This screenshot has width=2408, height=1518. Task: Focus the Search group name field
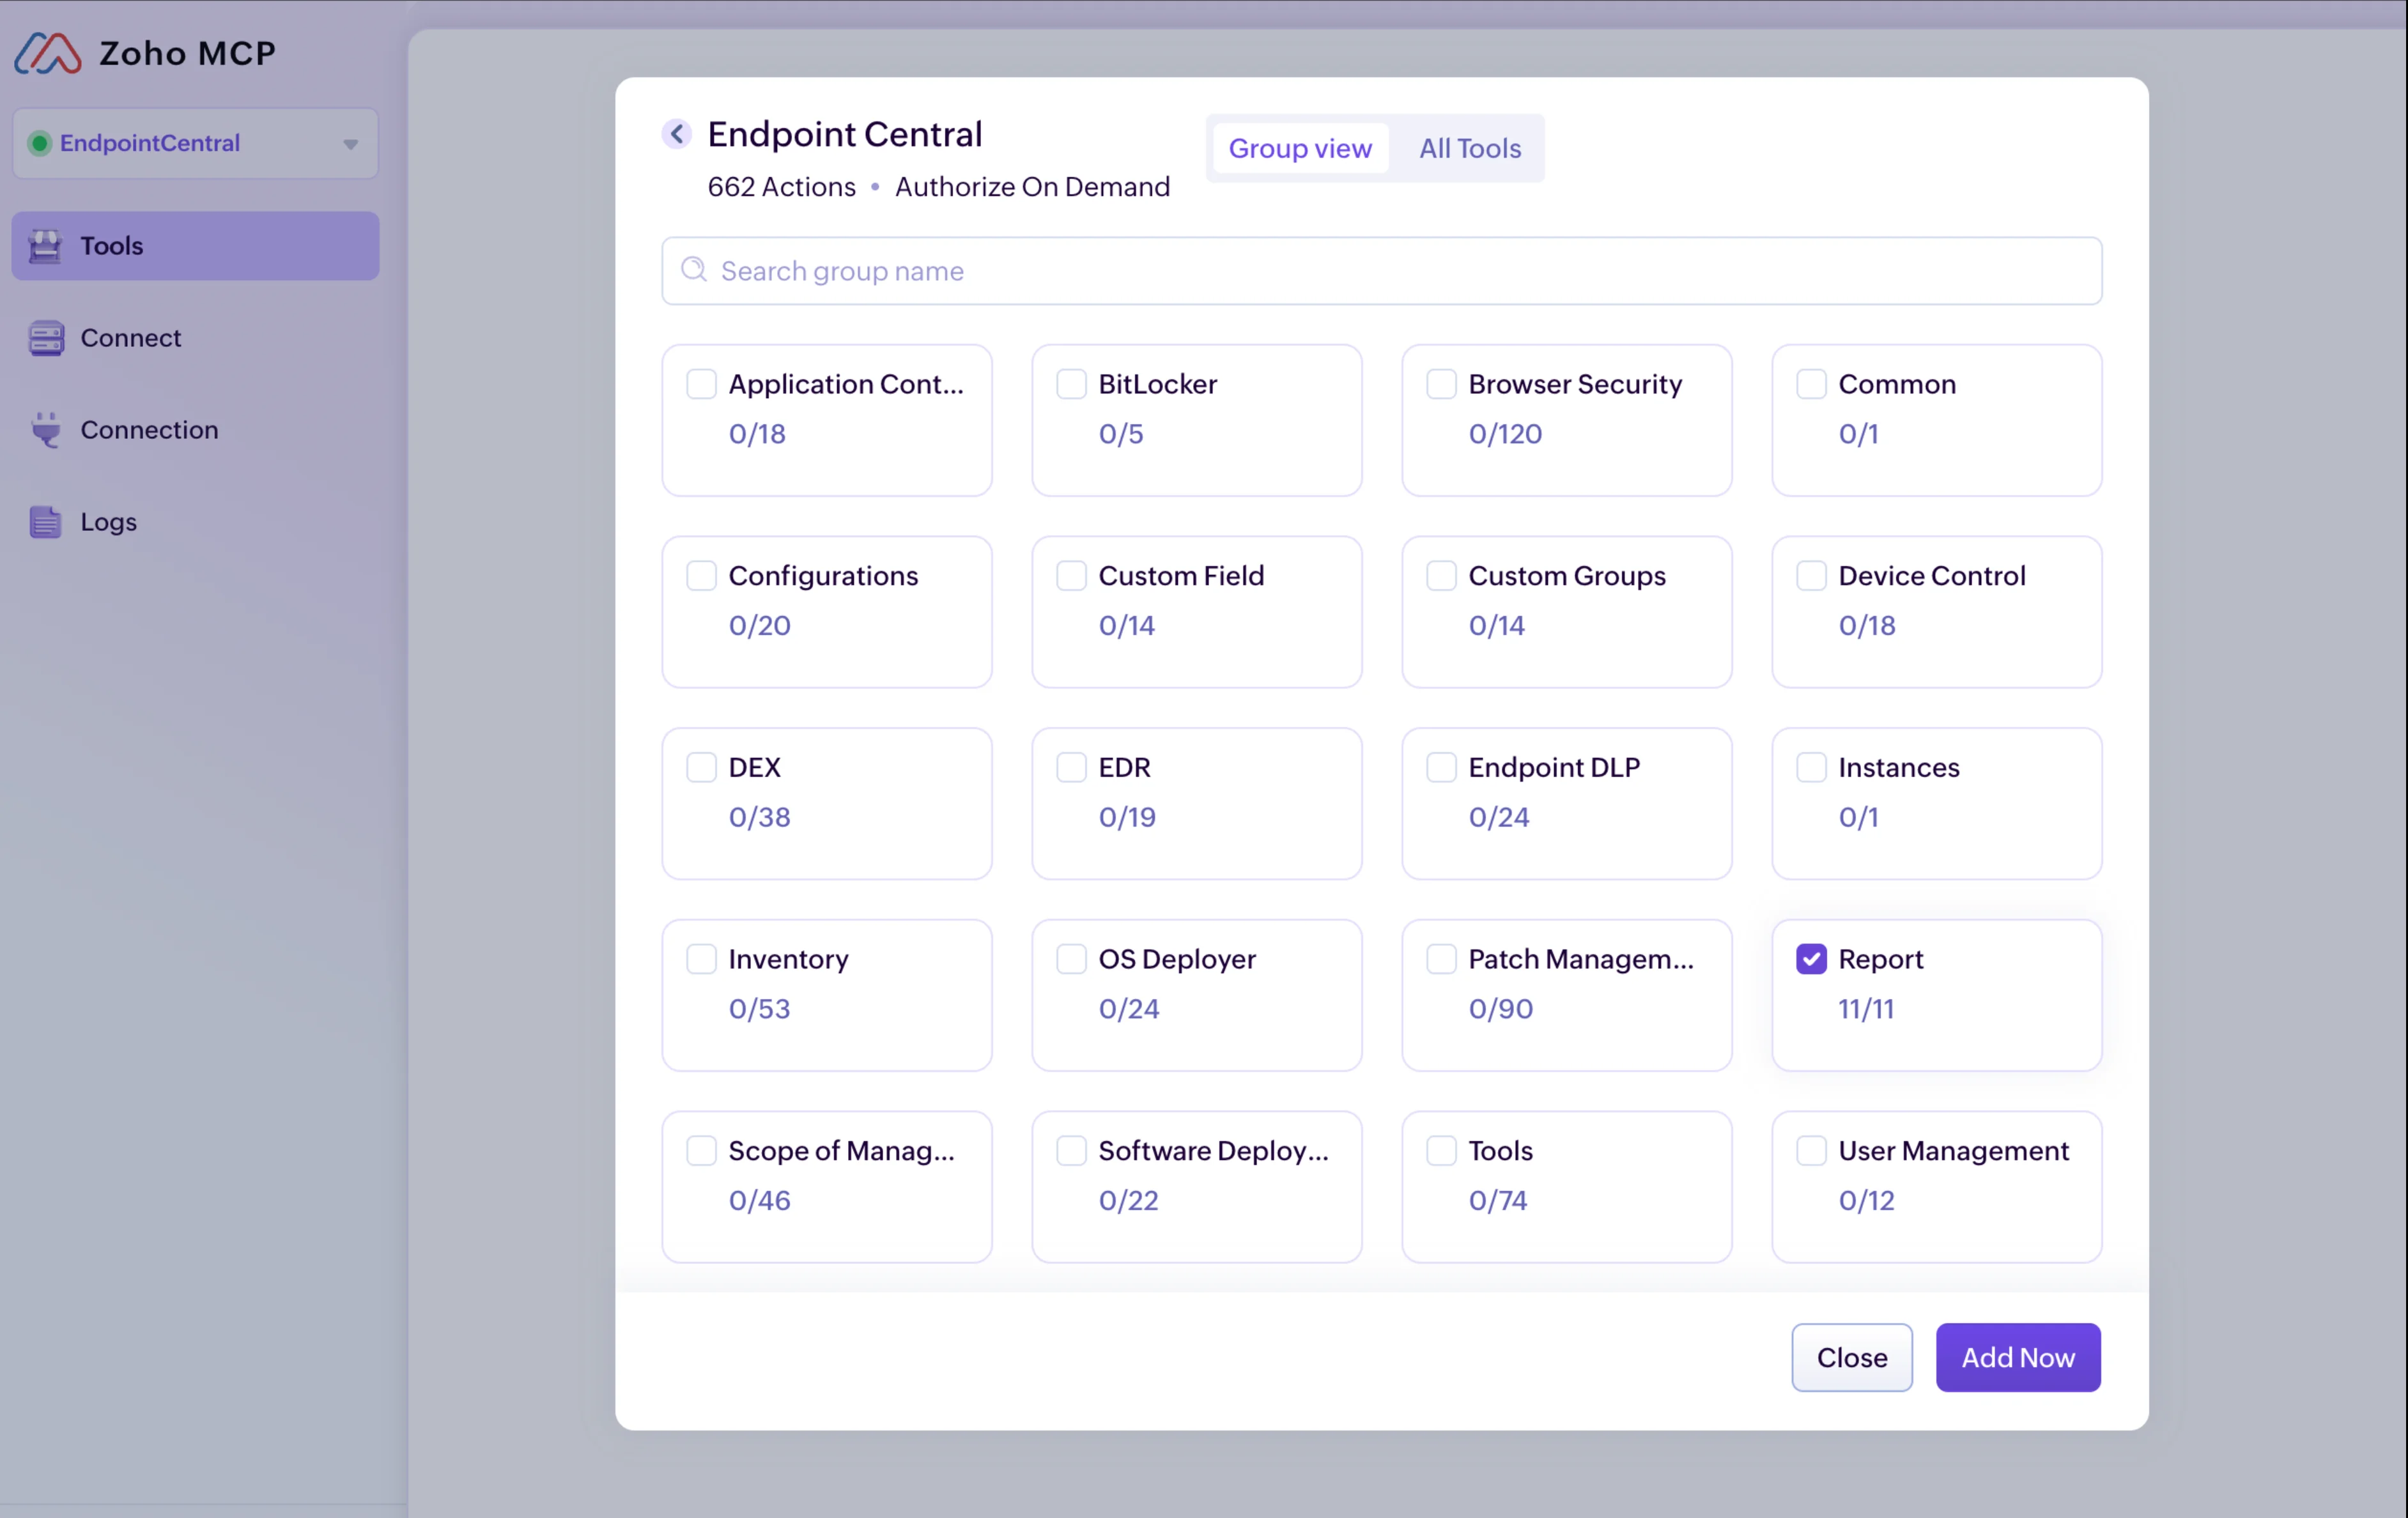(x=1381, y=271)
